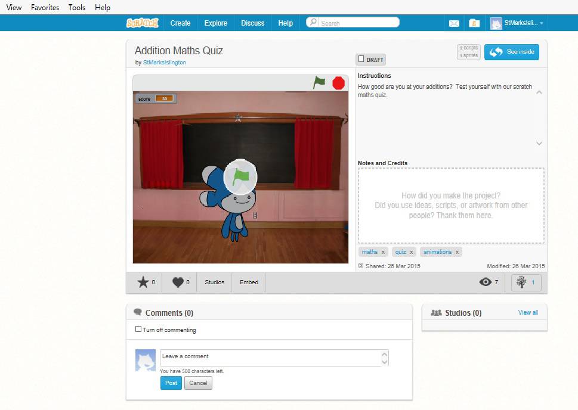Open My Stuff folder icon
The width and height of the screenshot is (578, 410).
point(474,23)
